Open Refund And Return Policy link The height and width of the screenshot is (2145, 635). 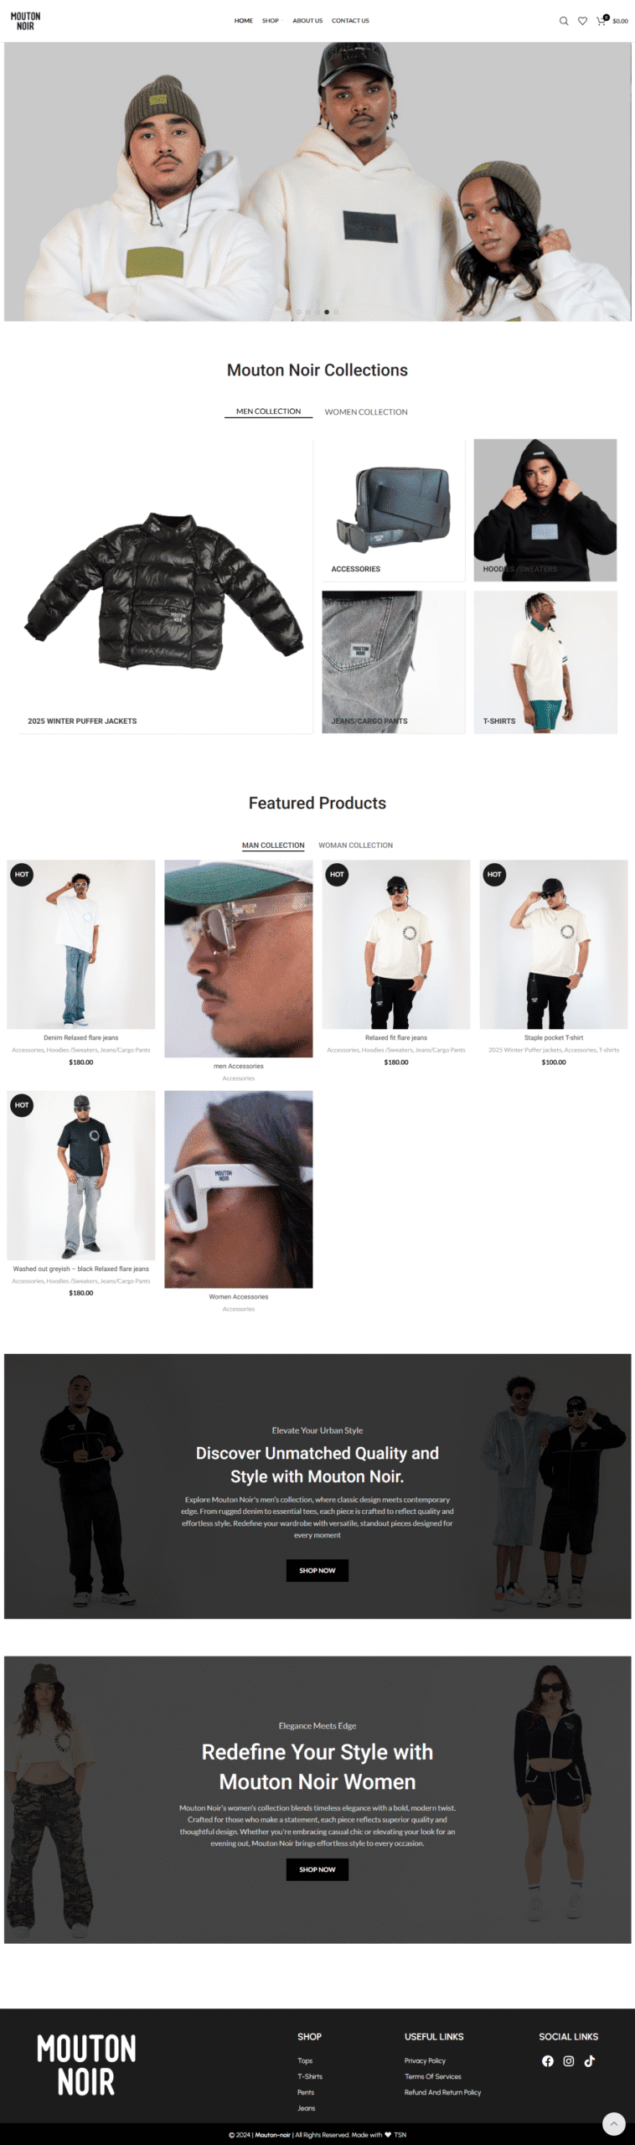[x=442, y=2092]
